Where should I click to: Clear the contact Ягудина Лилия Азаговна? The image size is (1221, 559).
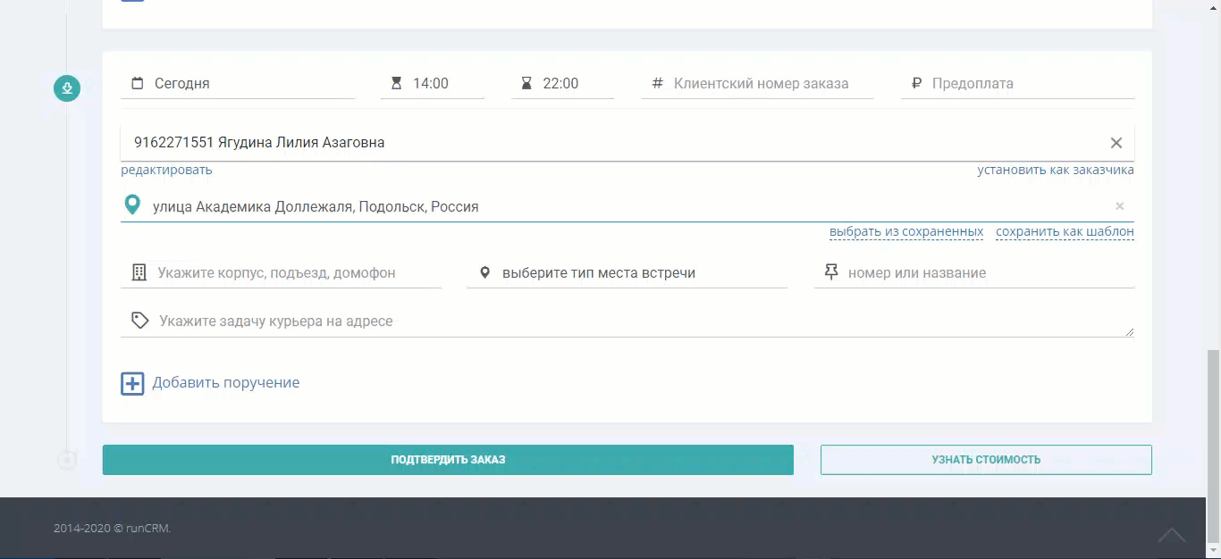click(1116, 143)
